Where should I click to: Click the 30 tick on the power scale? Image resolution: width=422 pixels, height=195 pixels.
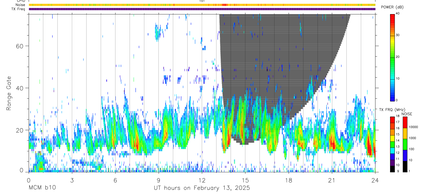(398, 35)
